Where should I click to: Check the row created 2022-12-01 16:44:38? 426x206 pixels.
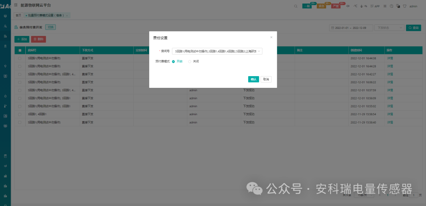tap(20, 58)
